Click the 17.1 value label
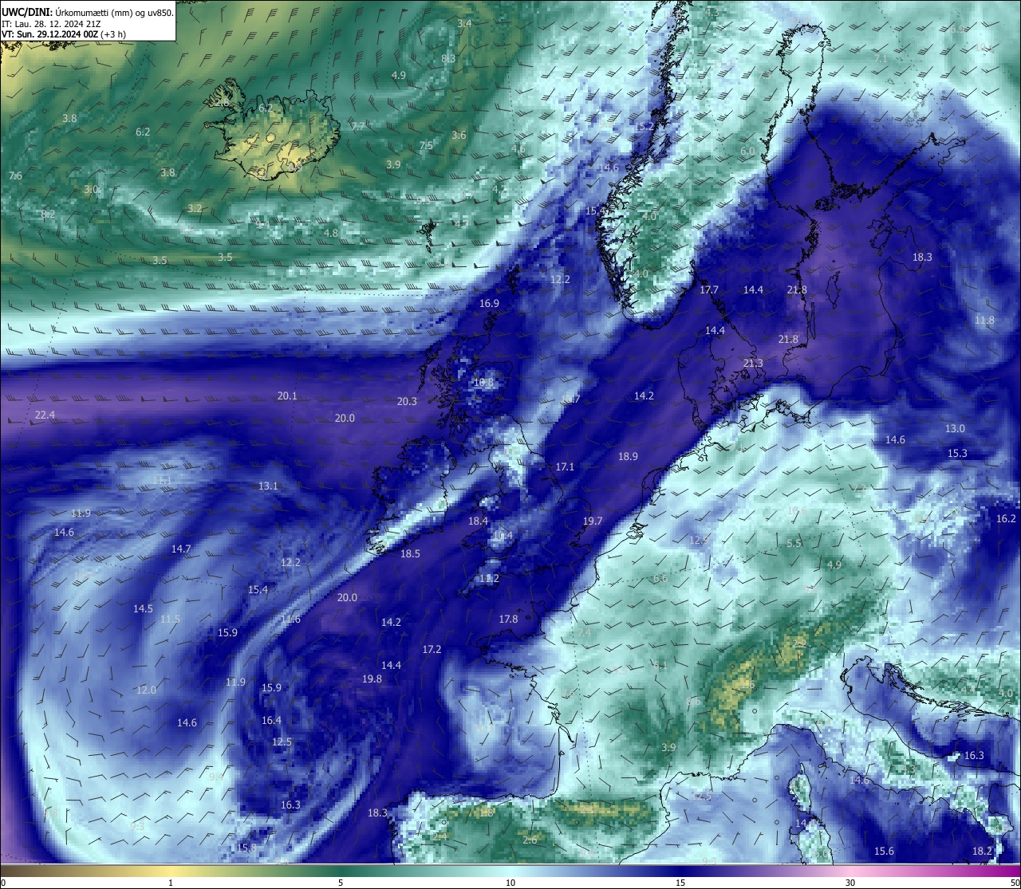Screen dimensions: 1021x889 pyautogui.click(x=565, y=466)
